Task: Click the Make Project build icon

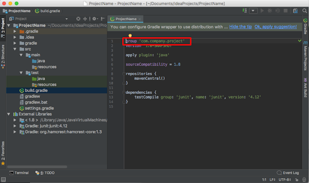Action: pos(245,11)
